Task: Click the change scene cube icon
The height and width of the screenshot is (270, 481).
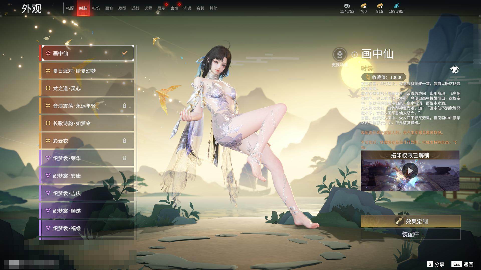Action: pos(340,54)
